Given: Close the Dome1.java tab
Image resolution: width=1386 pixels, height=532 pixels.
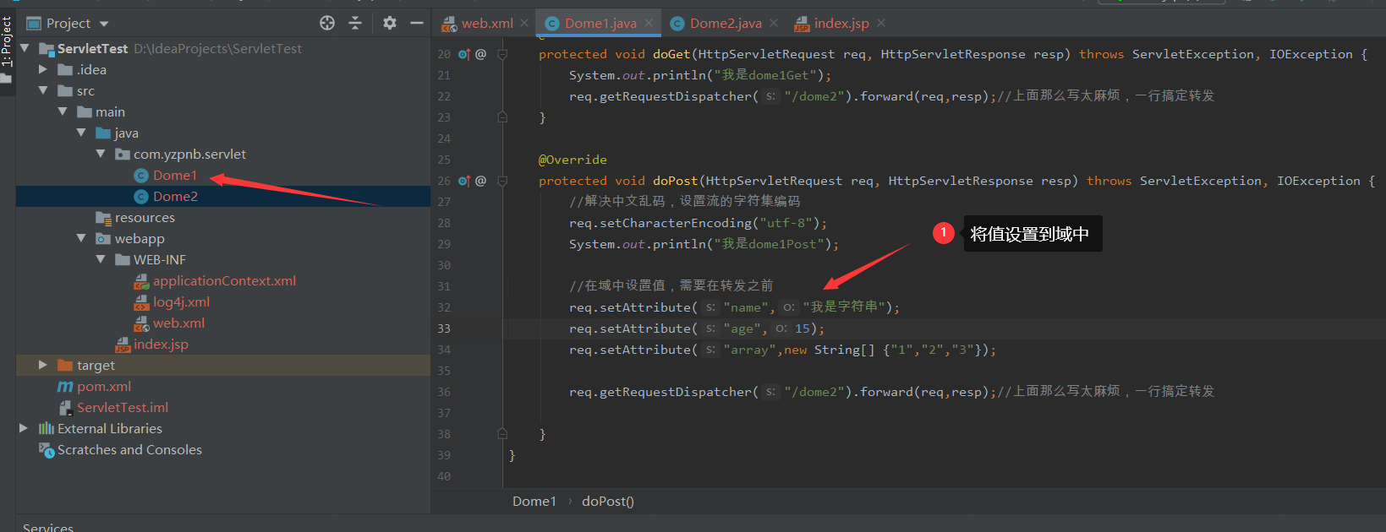Looking at the screenshot, I should coord(649,23).
